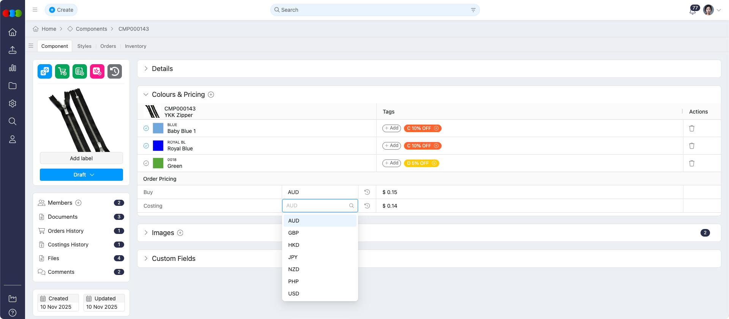This screenshot has width=729, height=319.
Task: Click the Green colour swatch
Action: pos(158,163)
